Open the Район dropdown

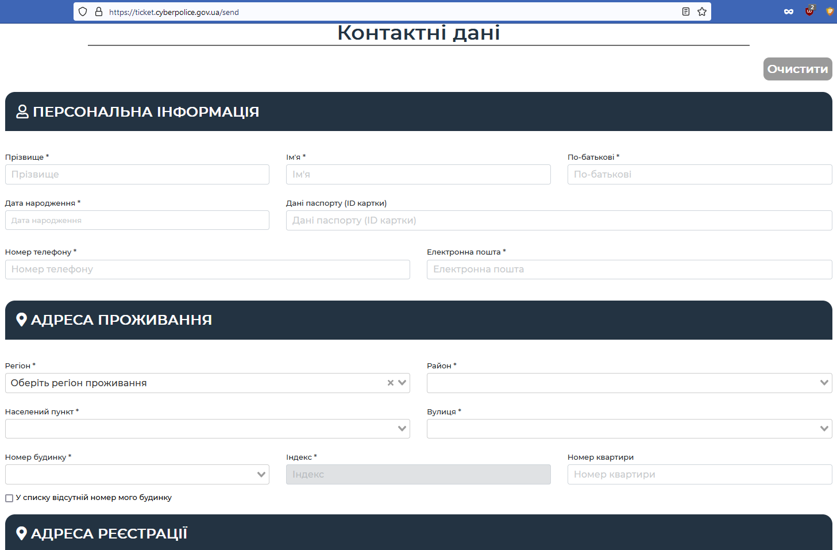(x=630, y=383)
